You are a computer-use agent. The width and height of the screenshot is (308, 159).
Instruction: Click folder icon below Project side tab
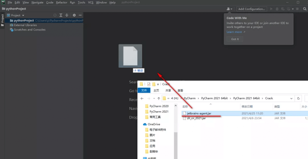tap(2, 25)
